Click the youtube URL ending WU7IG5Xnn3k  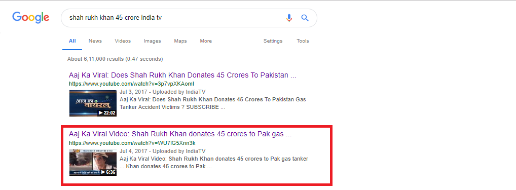[x=132, y=143]
